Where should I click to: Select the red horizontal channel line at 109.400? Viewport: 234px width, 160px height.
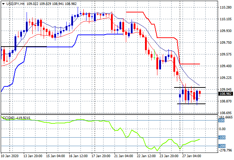pyautogui.click(x=190, y=64)
